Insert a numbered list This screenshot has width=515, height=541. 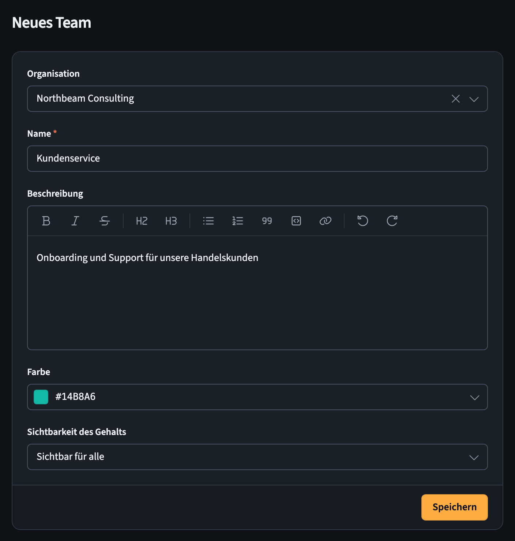238,221
